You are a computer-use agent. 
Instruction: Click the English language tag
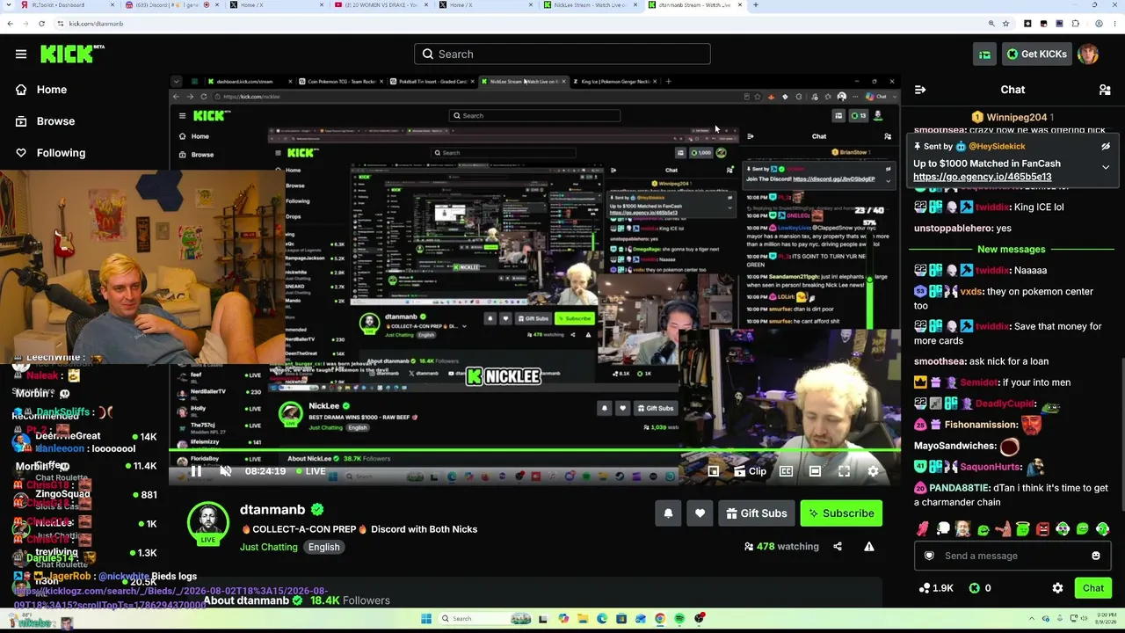pyautogui.click(x=323, y=547)
